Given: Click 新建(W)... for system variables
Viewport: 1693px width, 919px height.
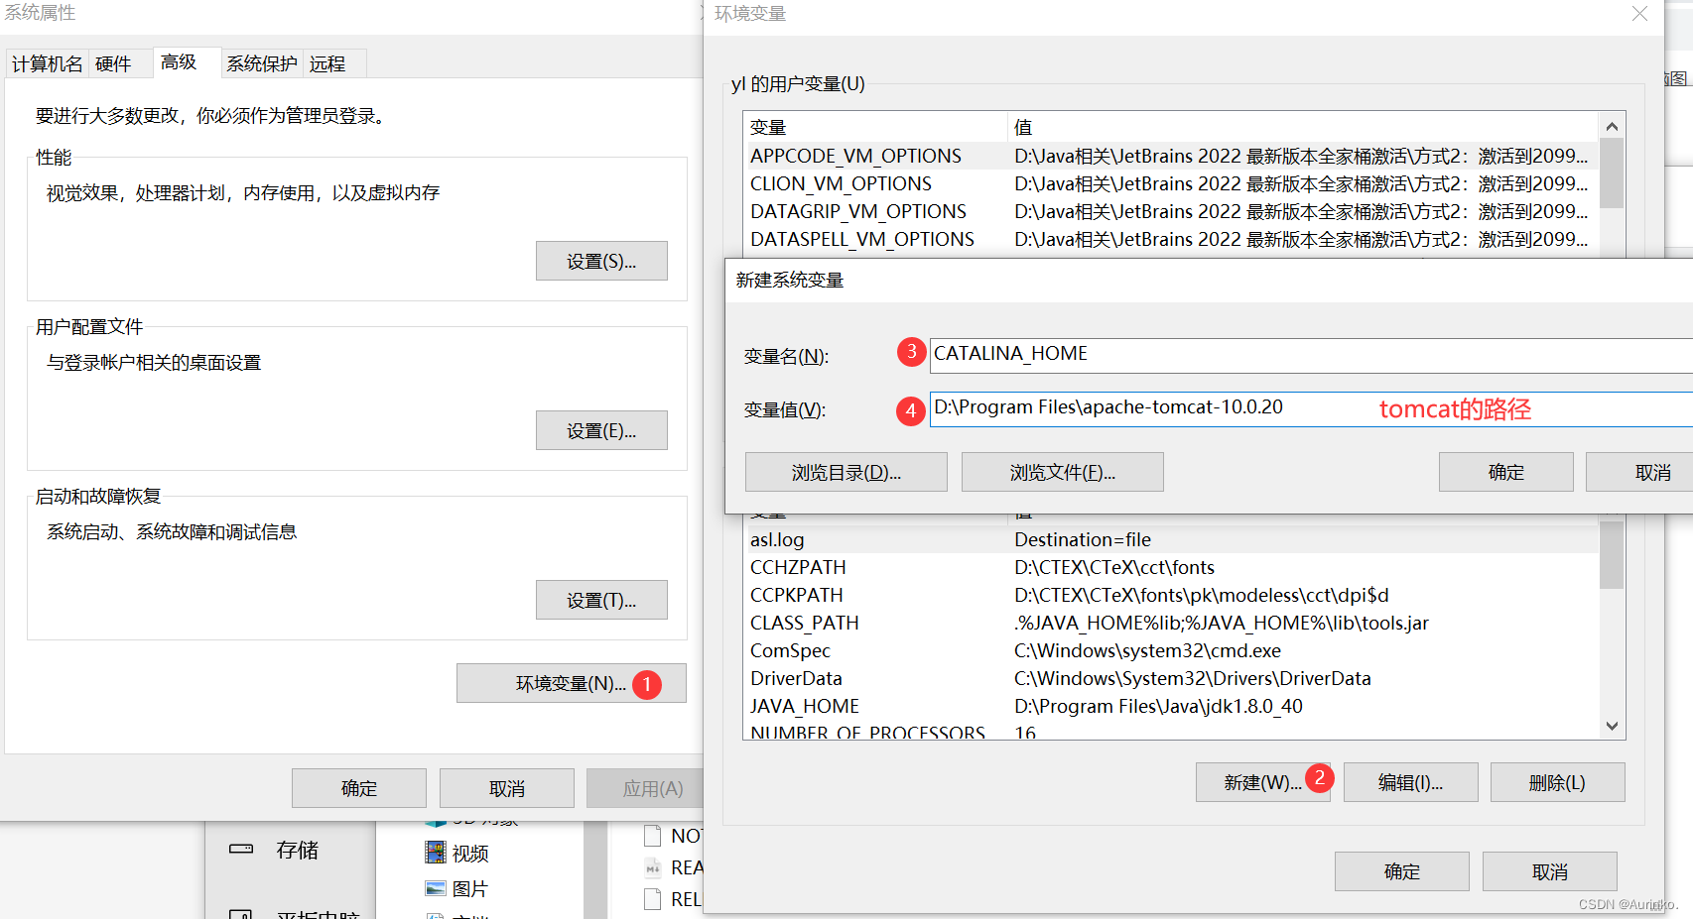Looking at the screenshot, I should coord(1262,782).
